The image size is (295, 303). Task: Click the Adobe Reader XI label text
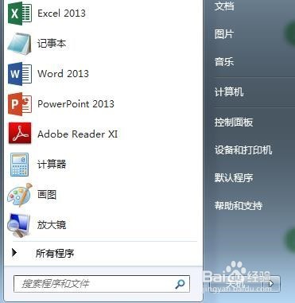click(77, 134)
